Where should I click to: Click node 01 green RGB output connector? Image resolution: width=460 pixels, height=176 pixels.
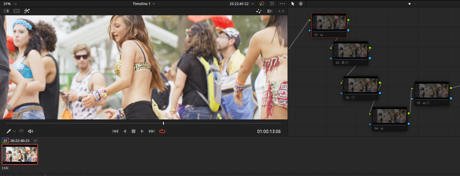click(349, 20)
